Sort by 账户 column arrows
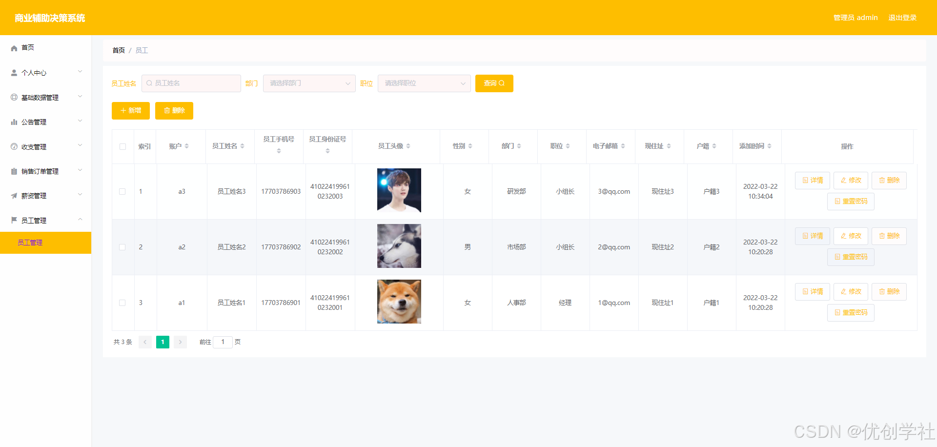The height and width of the screenshot is (447, 937). (186, 146)
